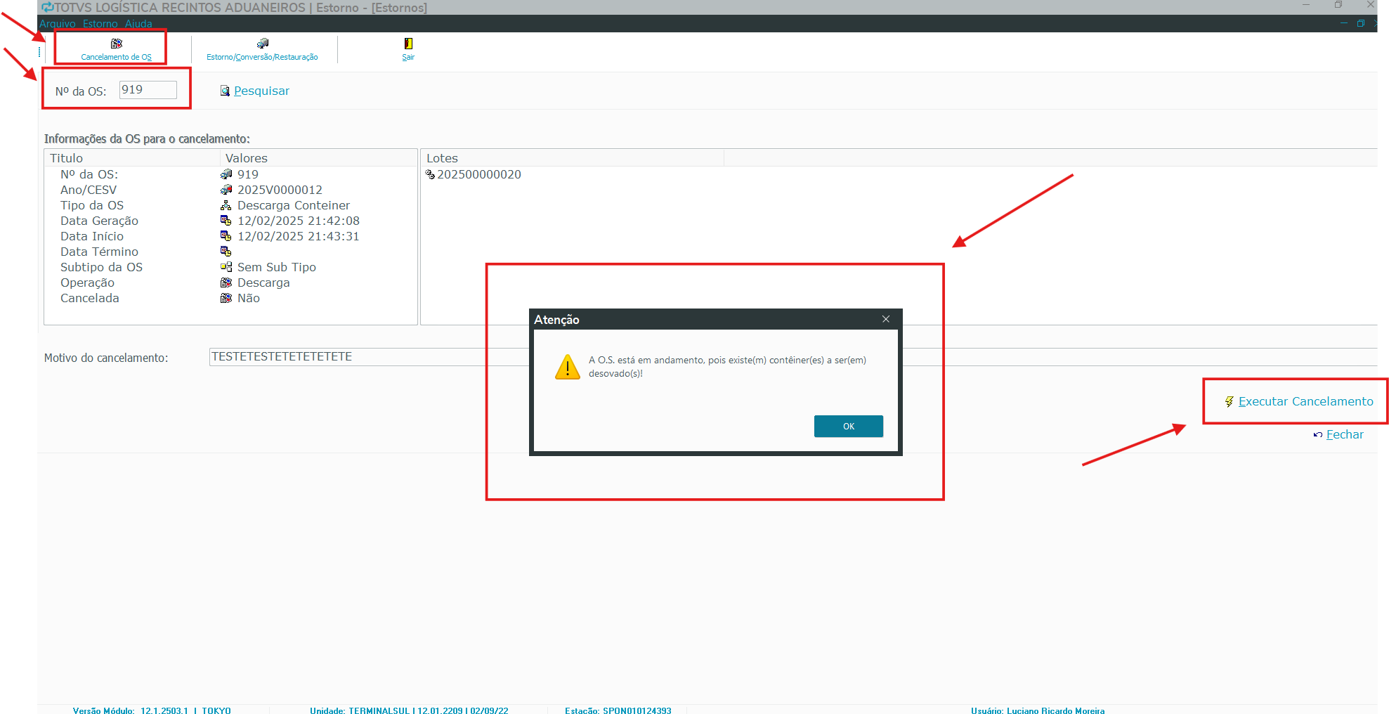Click the icon beside Cancelada value Não

[226, 298]
